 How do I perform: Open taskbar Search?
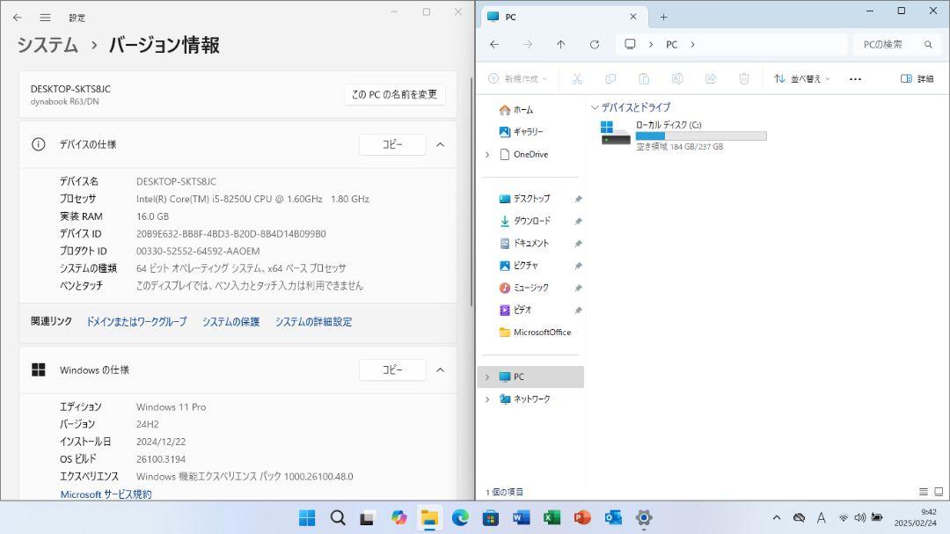click(338, 517)
